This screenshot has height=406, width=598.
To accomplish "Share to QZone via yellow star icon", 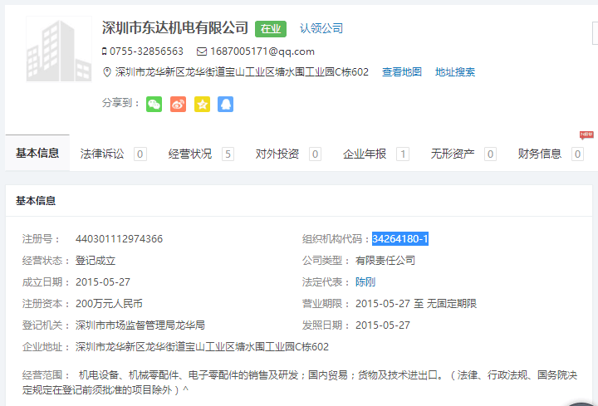I will tap(202, 104).
